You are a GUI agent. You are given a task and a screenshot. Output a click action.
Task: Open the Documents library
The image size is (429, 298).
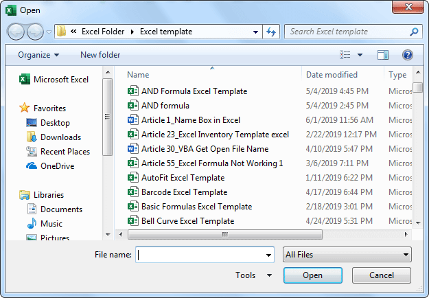click(x=54, y=209)
